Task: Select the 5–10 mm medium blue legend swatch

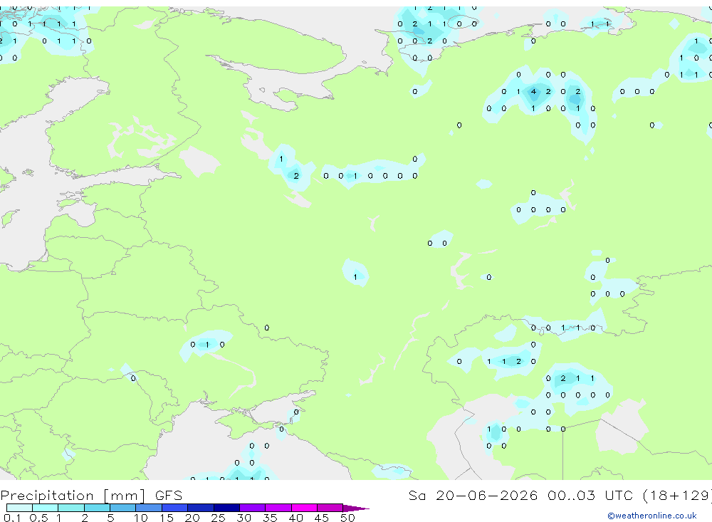Action: (123, 508)
